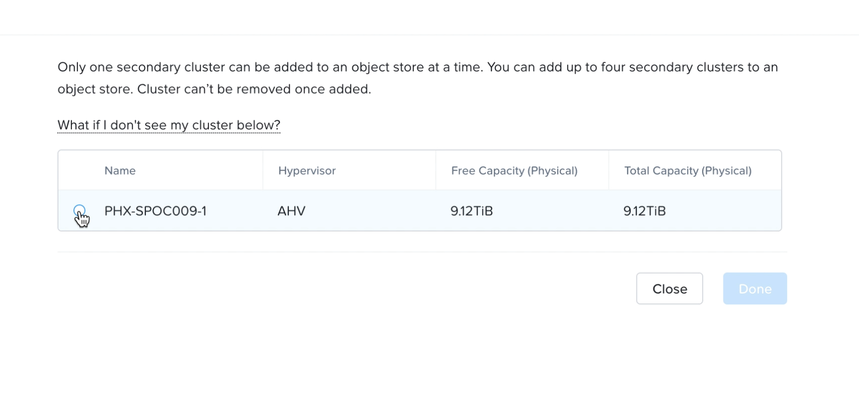The image size is (859, 410).
Task: Click the word "Physical" in the Total Capacity header
Action: [727, 171]
